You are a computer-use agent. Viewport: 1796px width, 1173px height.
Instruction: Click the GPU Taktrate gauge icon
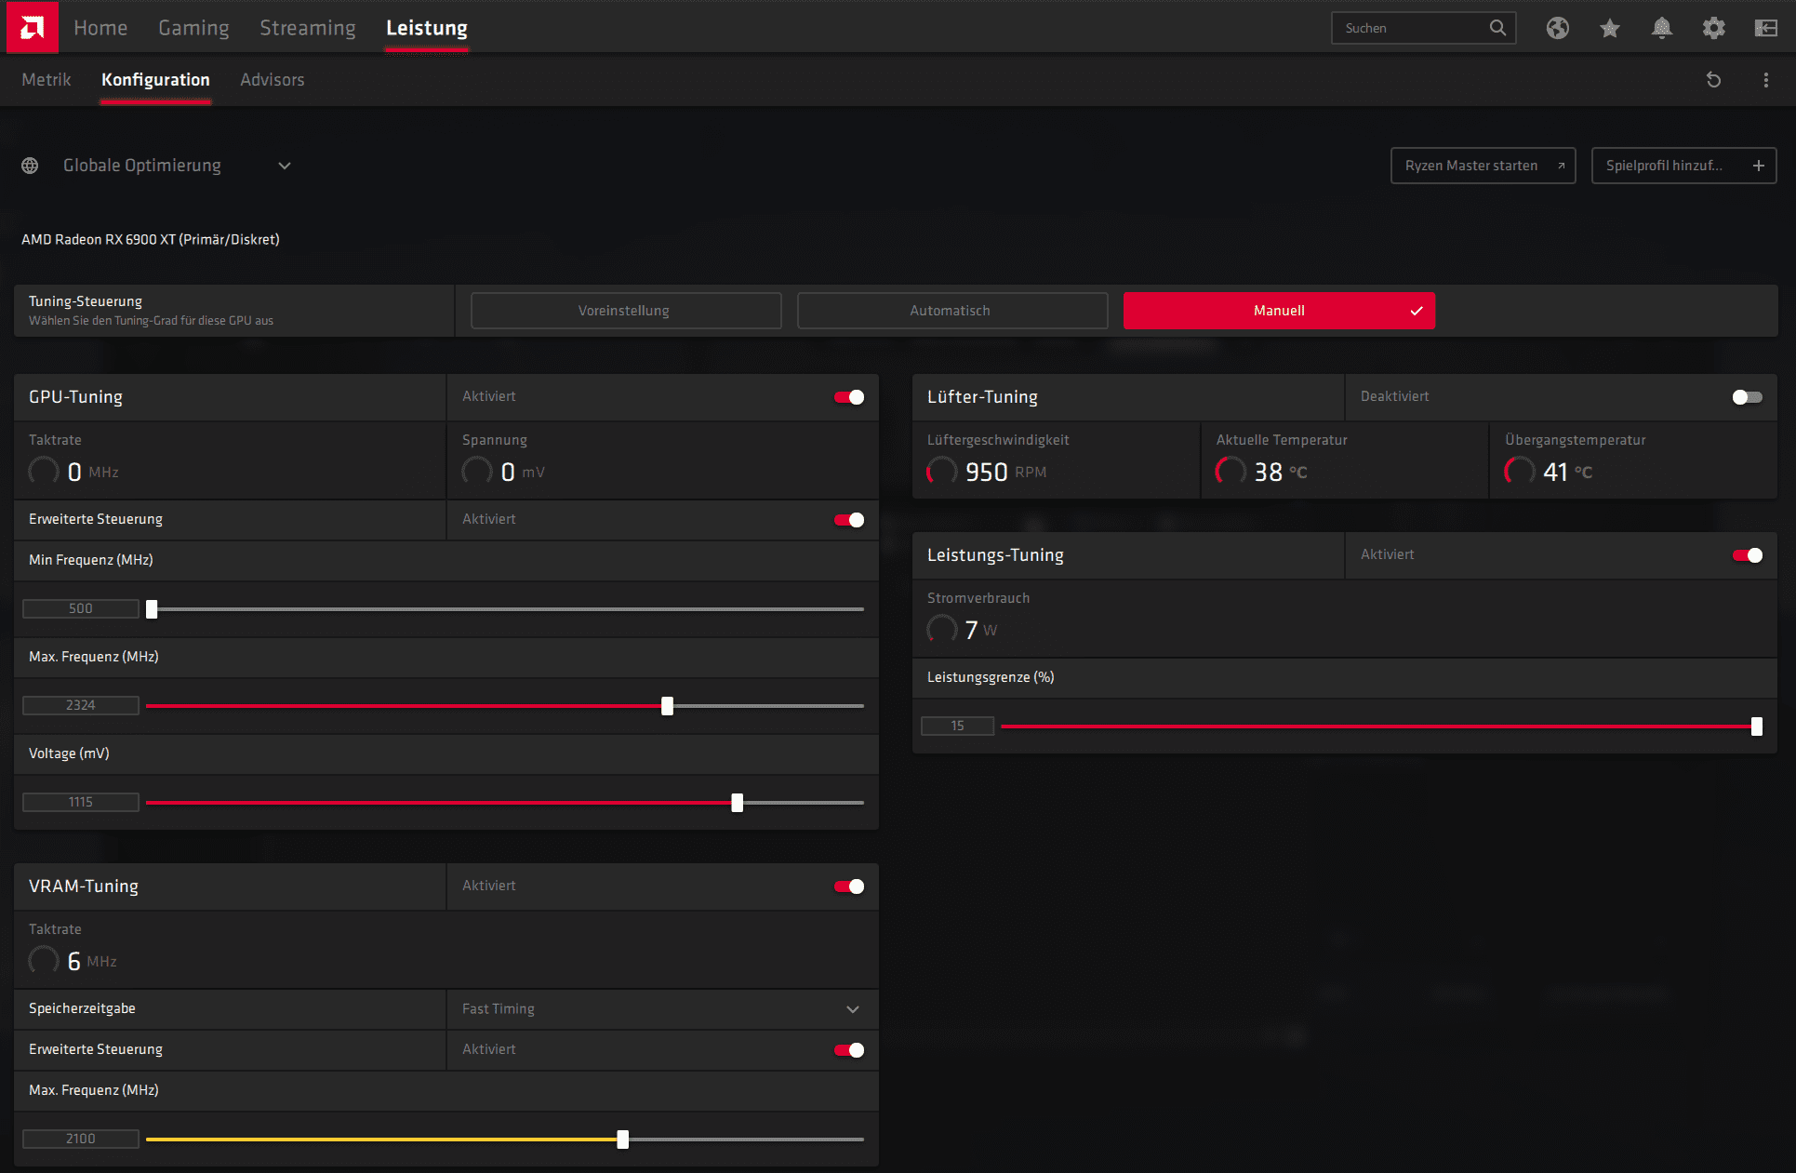pos(44,471)
